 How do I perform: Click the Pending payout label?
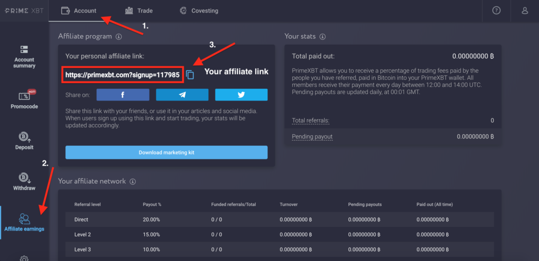[x=312, y=137]
